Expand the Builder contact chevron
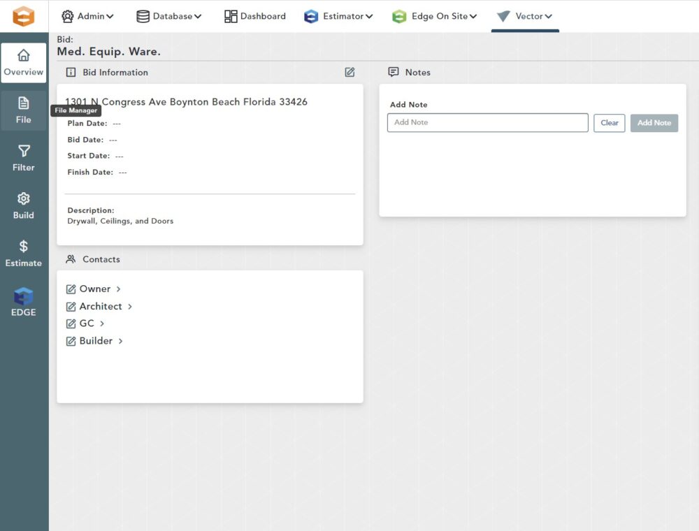This screenshot has height=531, width=699. click(120, 341)
